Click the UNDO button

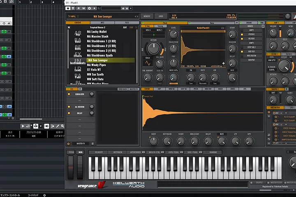pos(161,16)
